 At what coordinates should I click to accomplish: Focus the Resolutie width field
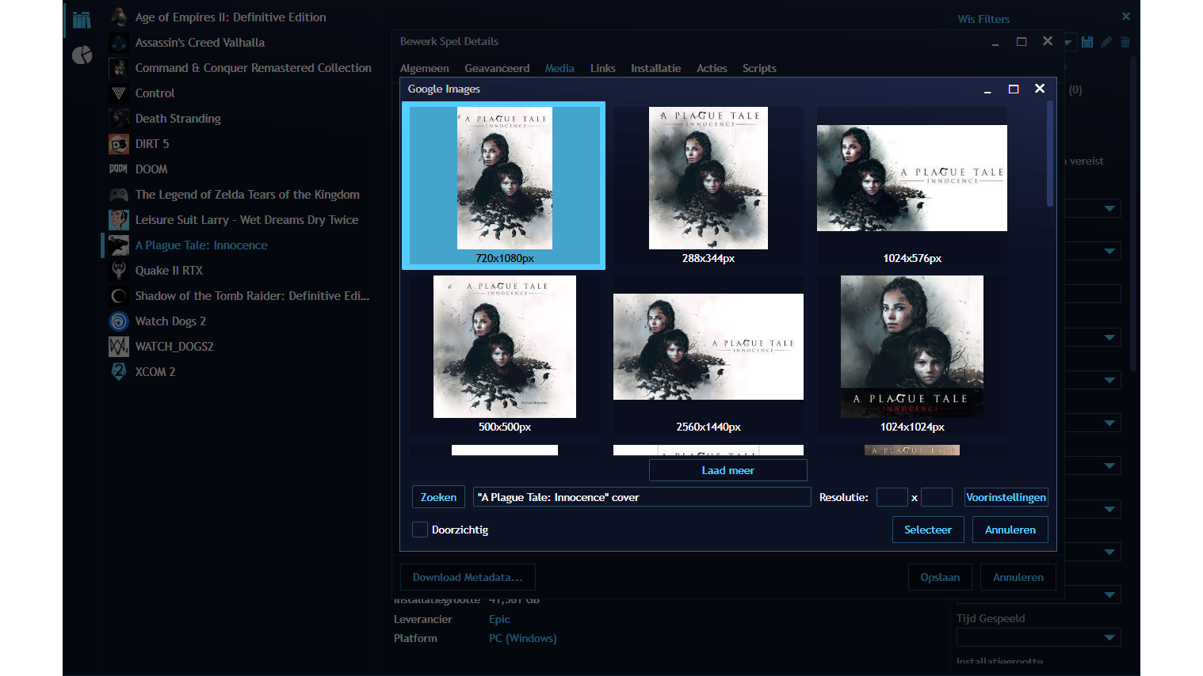pyautogui.click(x=892, y=497)
